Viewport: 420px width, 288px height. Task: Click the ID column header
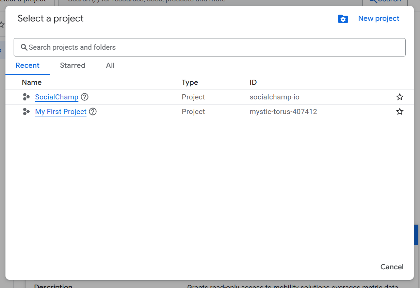253,82
